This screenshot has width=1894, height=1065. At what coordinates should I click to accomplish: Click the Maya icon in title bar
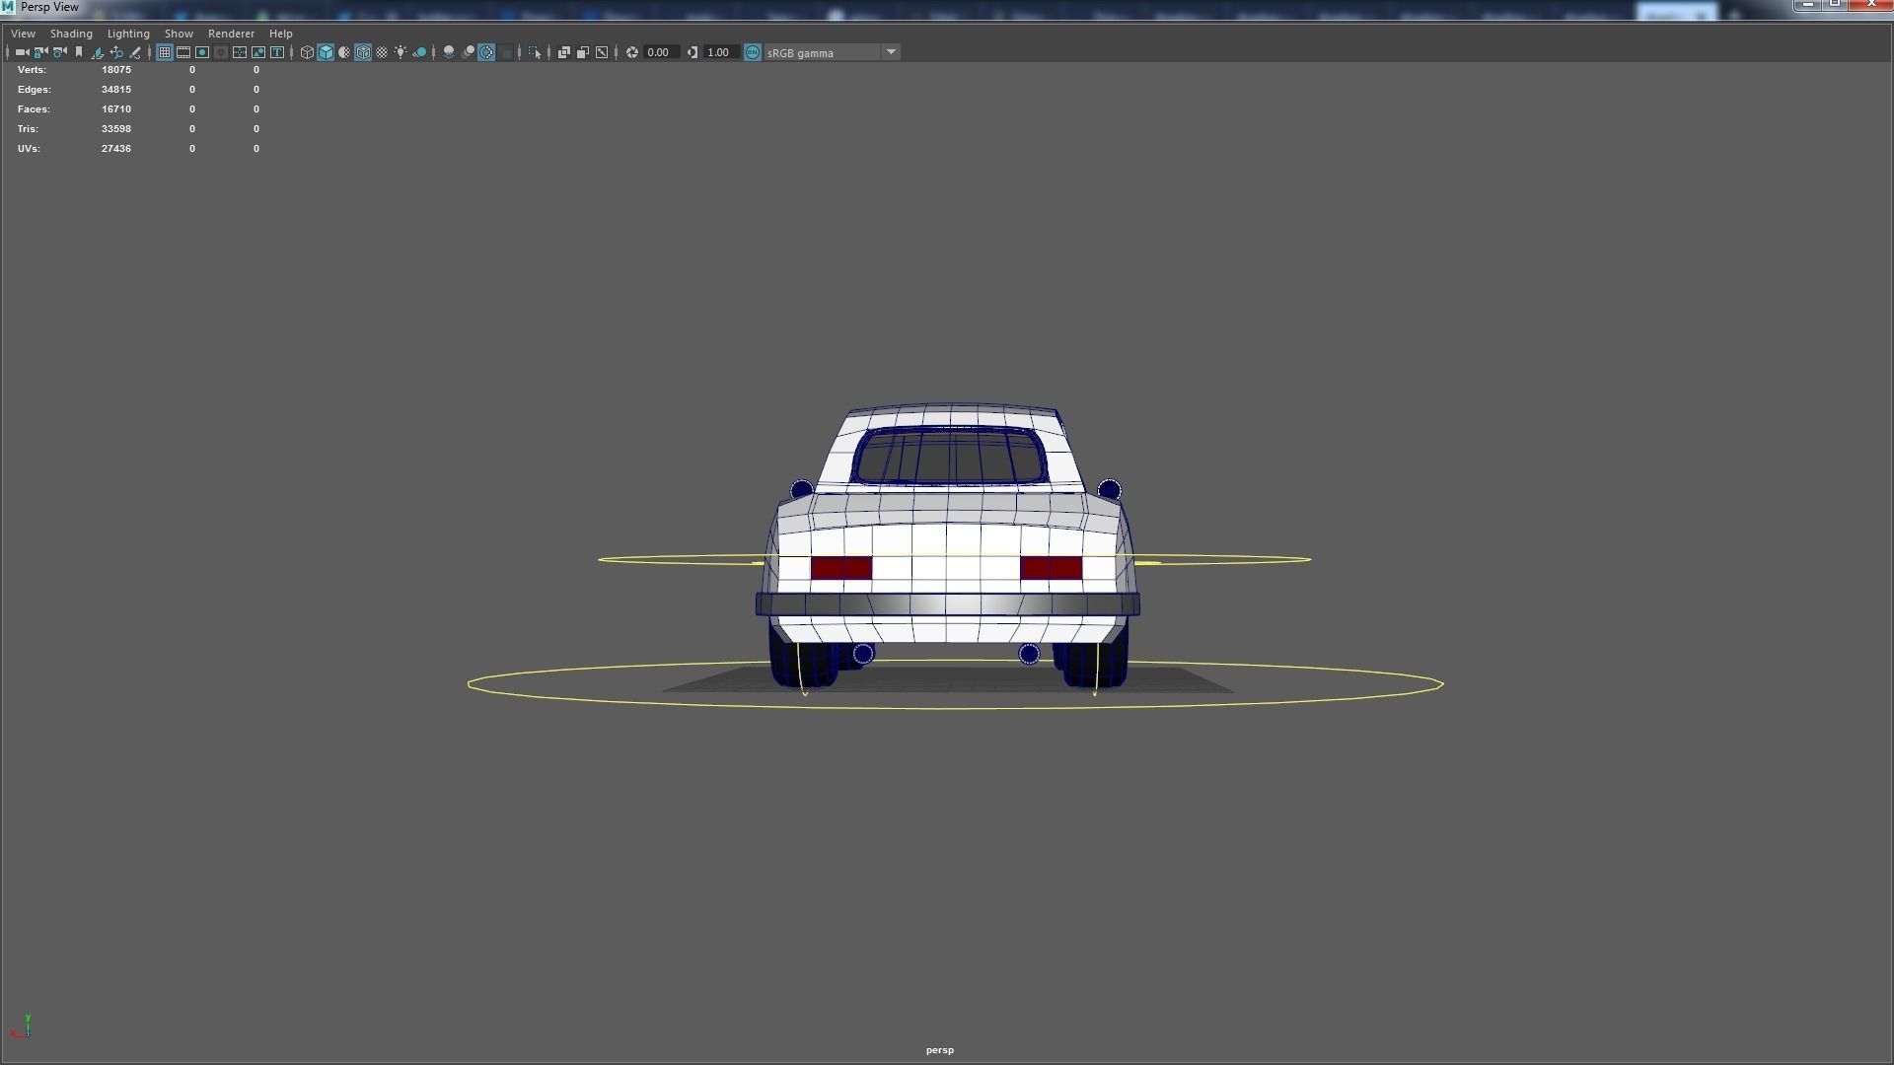coord(8,7)
